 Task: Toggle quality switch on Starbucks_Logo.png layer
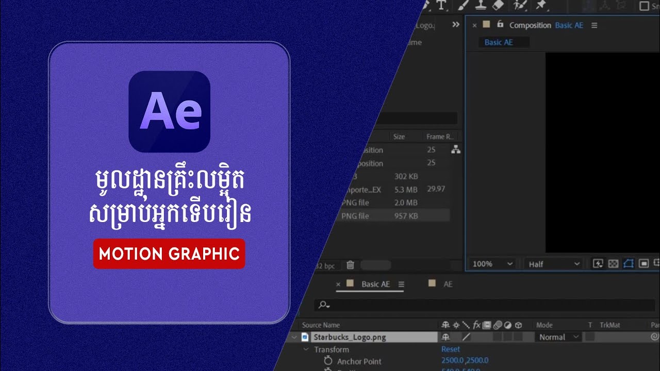pyautogui.click(x=466, y=337)
